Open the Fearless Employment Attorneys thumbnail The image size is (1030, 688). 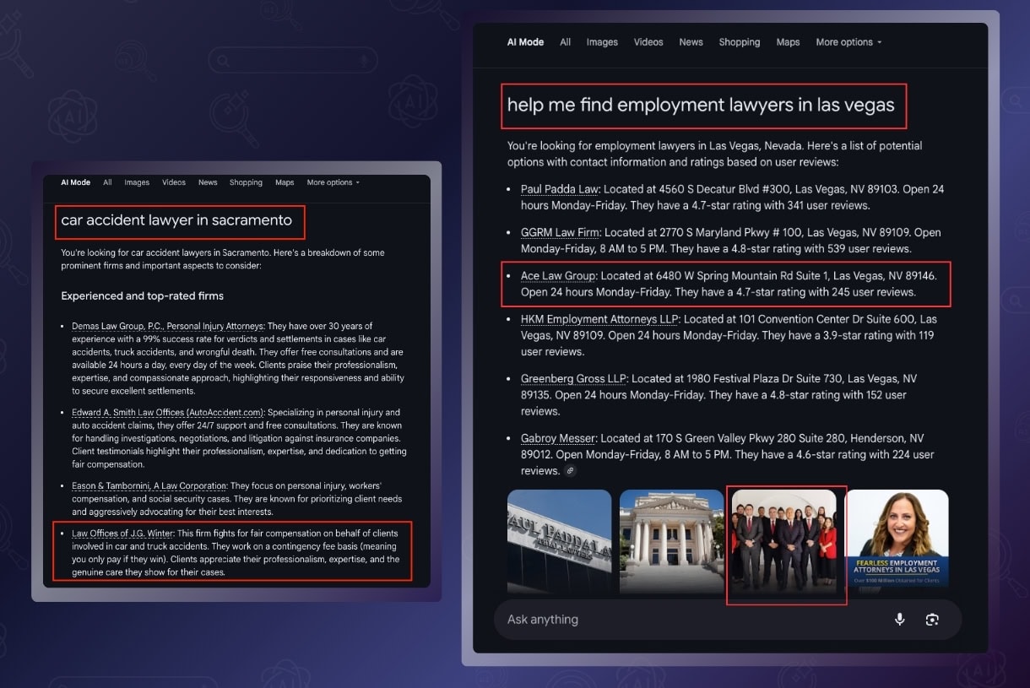[897, 537]
